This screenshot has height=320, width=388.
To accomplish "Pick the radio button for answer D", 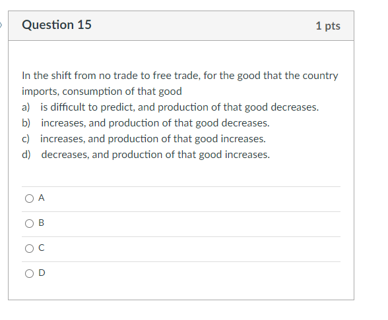I will 29,273.
